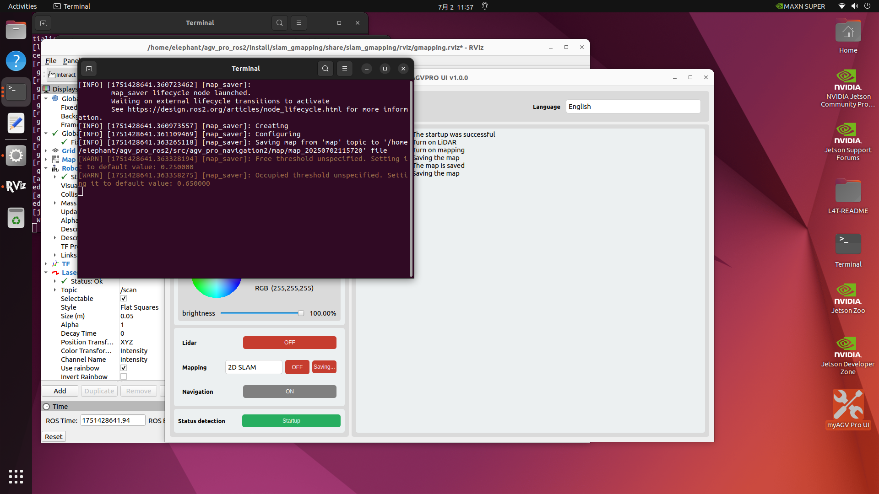
Task: Expand the TF display item
Action: point(46,264)
